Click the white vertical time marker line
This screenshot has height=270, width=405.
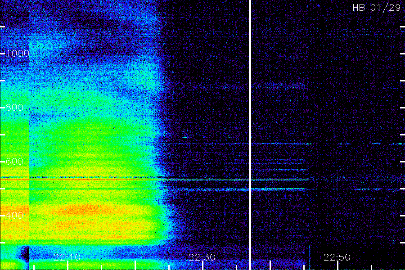point(250,135)
